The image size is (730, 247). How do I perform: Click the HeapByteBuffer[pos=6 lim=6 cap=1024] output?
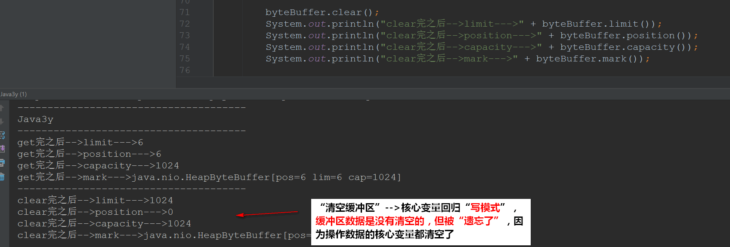(x=266, y=177)
